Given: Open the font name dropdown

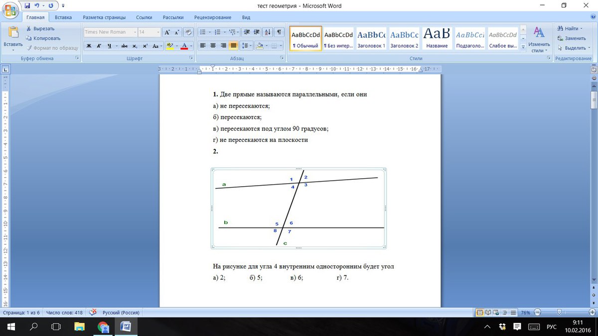Looking at the screenshot, I should pyautogui.click(x=135, y=32).
